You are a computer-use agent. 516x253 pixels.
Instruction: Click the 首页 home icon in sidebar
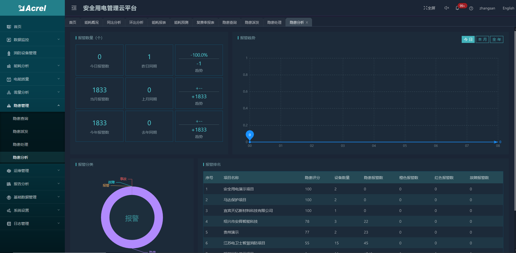(x=9, y=27)
